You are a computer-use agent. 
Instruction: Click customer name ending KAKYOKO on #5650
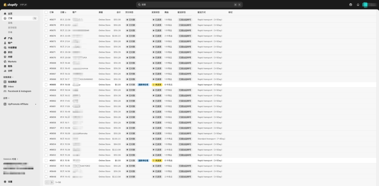point(81,166)
